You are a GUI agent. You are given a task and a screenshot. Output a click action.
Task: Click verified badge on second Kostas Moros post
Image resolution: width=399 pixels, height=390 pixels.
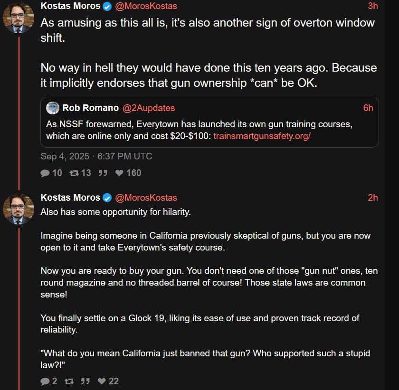point(108,198)
